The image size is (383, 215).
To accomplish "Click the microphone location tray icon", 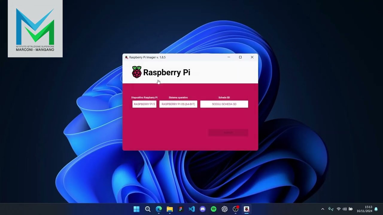I will [331, 209].
